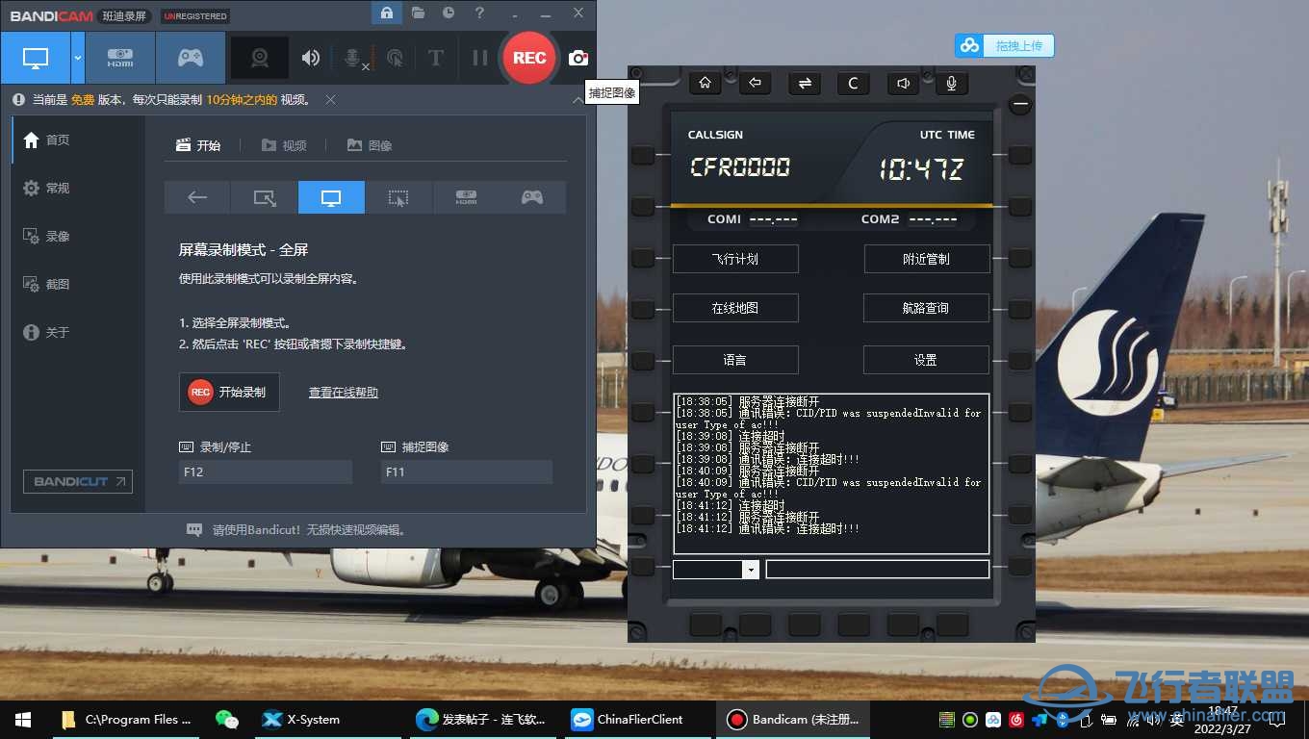This screenshot has width=1309, height=739.
Task: Start recording with the big REC button
Action: tap(529, 58)
